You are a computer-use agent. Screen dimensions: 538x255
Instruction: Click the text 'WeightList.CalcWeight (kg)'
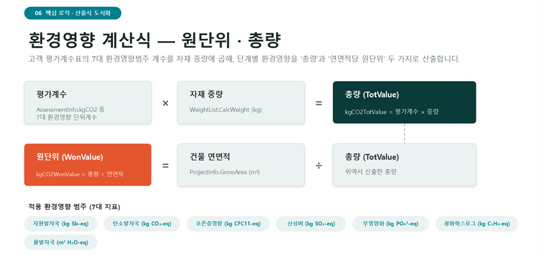click(225, 110)
